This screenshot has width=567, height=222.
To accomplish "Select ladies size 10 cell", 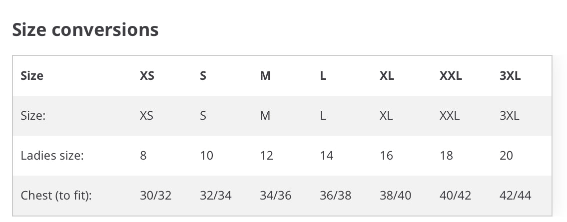I will tap(206, 156).
